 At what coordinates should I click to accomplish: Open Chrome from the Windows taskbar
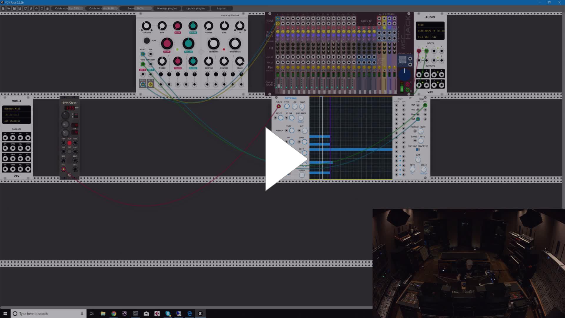point(114,314)
